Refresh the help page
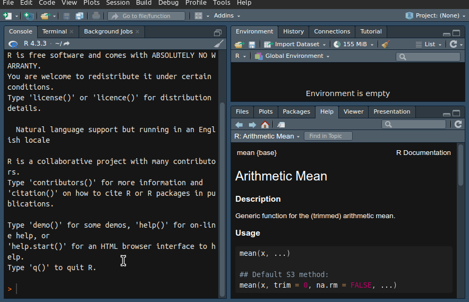Viewport: 469px width, 302px height. tap(458, 124)
